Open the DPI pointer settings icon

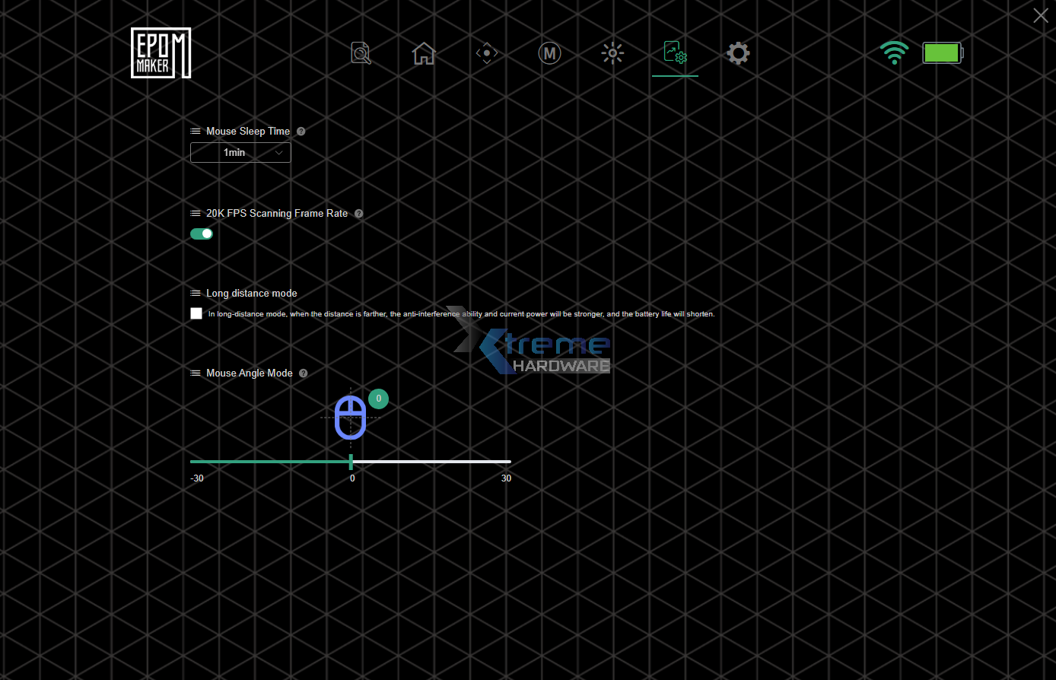(486, 53)
